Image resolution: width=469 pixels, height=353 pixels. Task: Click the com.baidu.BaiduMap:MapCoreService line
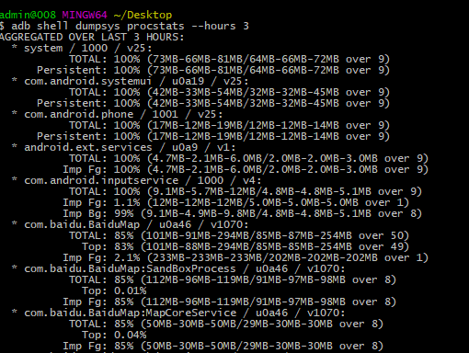click(178, 313)
